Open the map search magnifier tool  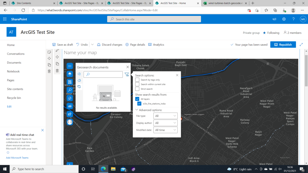click(70, 90)
